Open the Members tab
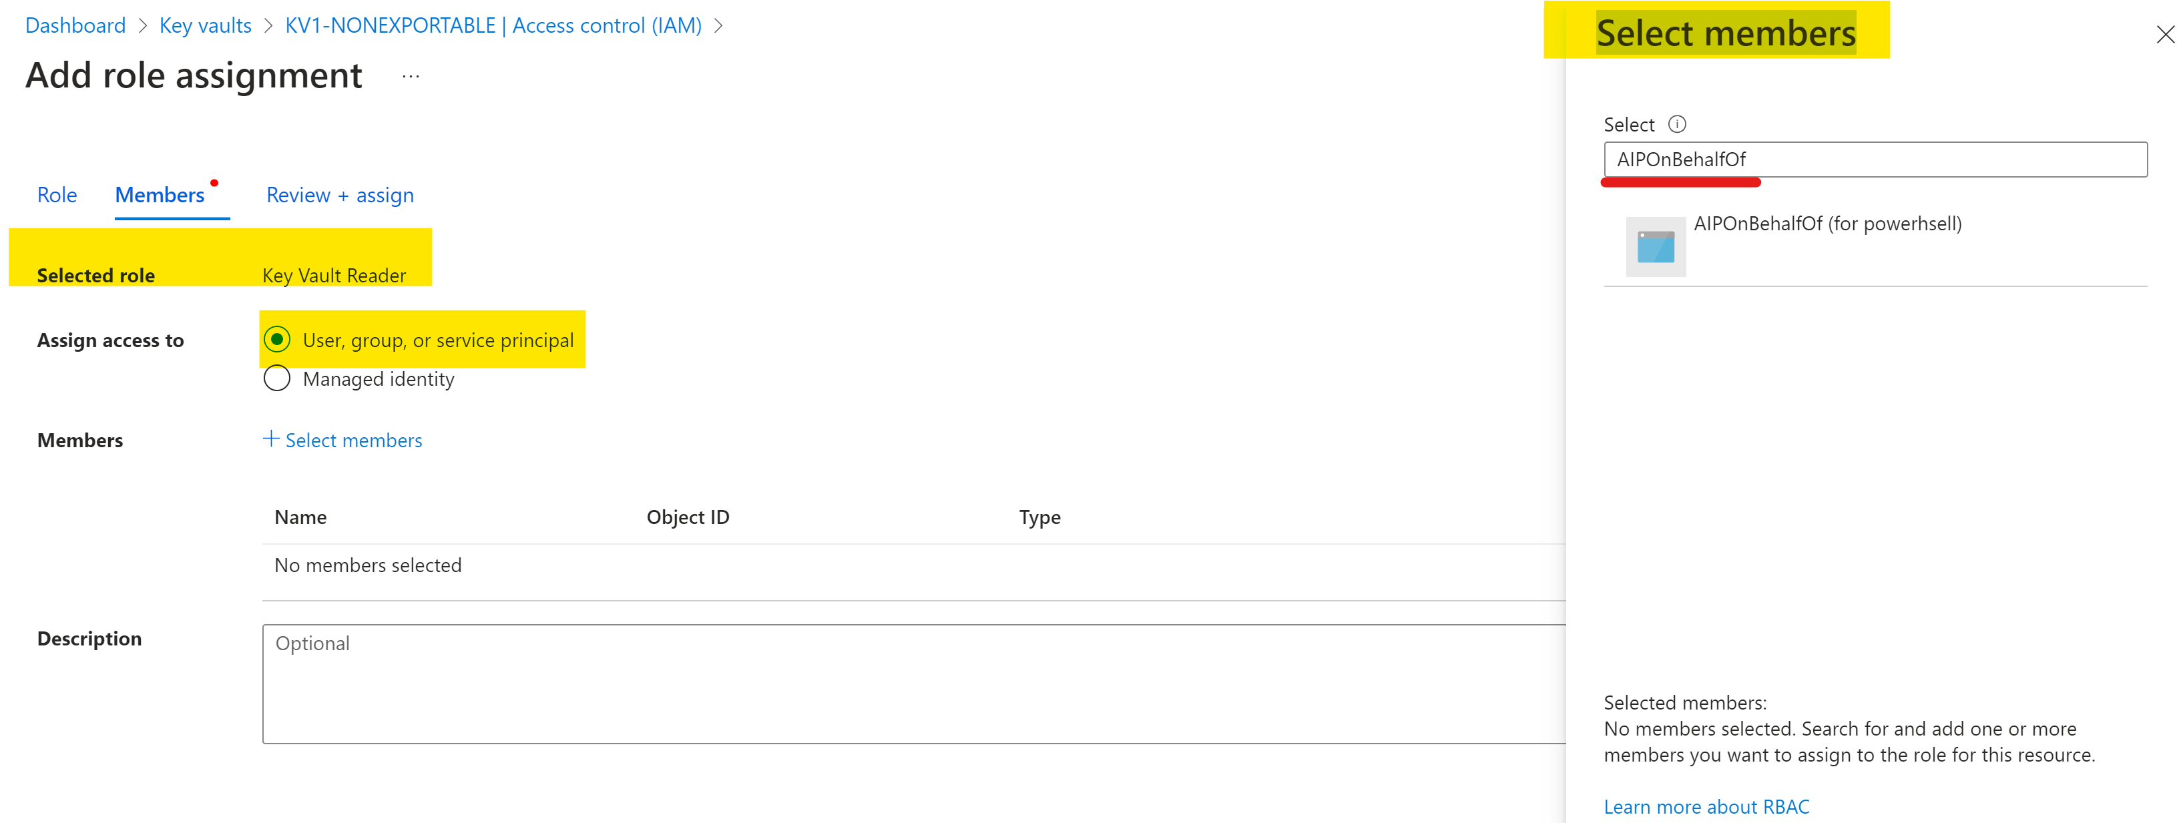 coord(160,195)
